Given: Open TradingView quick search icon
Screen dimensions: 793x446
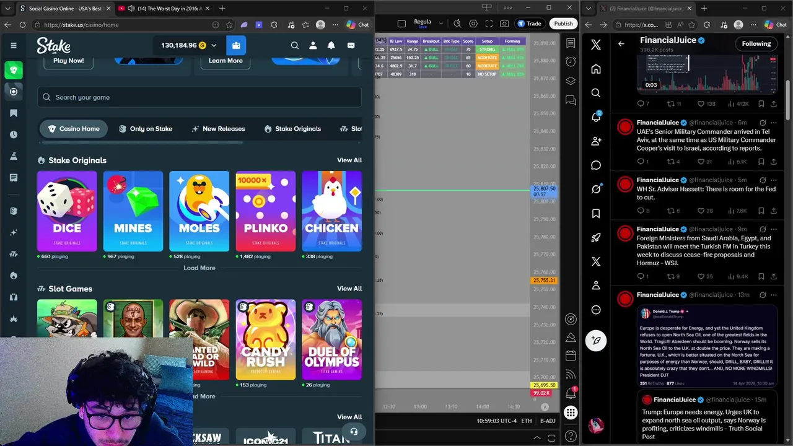Looking at the screenshot, I should 457,24.
